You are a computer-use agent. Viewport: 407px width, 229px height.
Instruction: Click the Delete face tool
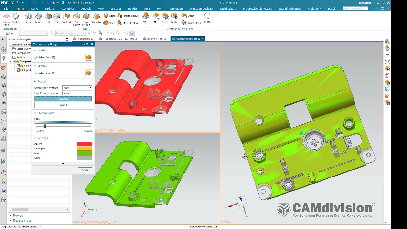165,18
